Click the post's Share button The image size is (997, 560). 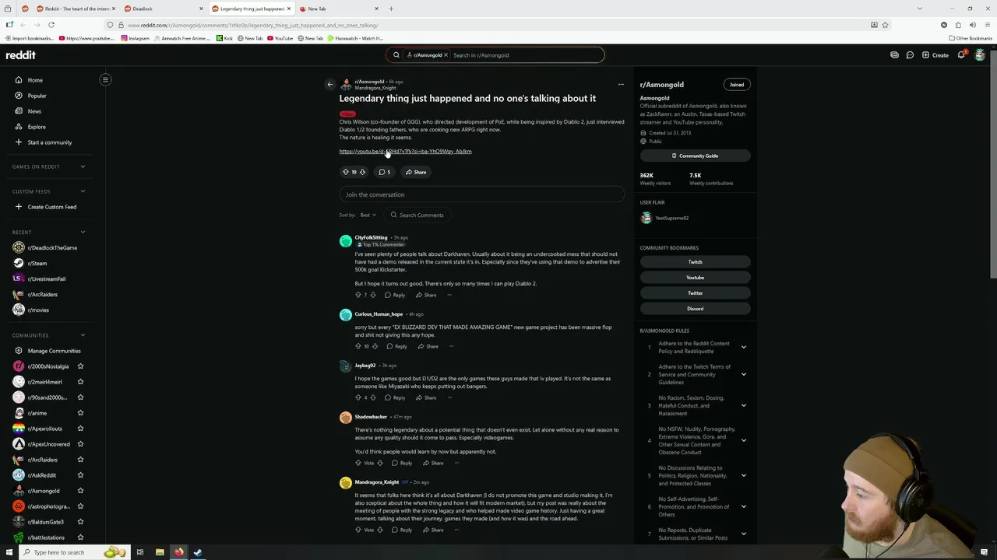(416, 172)
